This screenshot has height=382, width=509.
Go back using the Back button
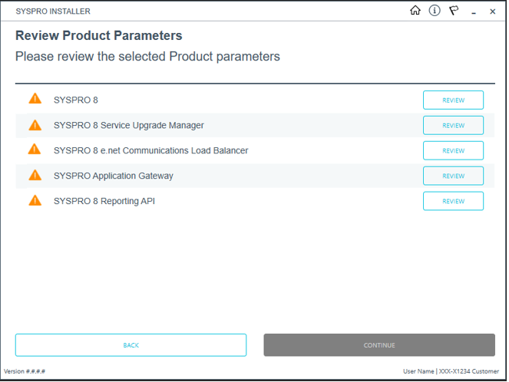131,345
